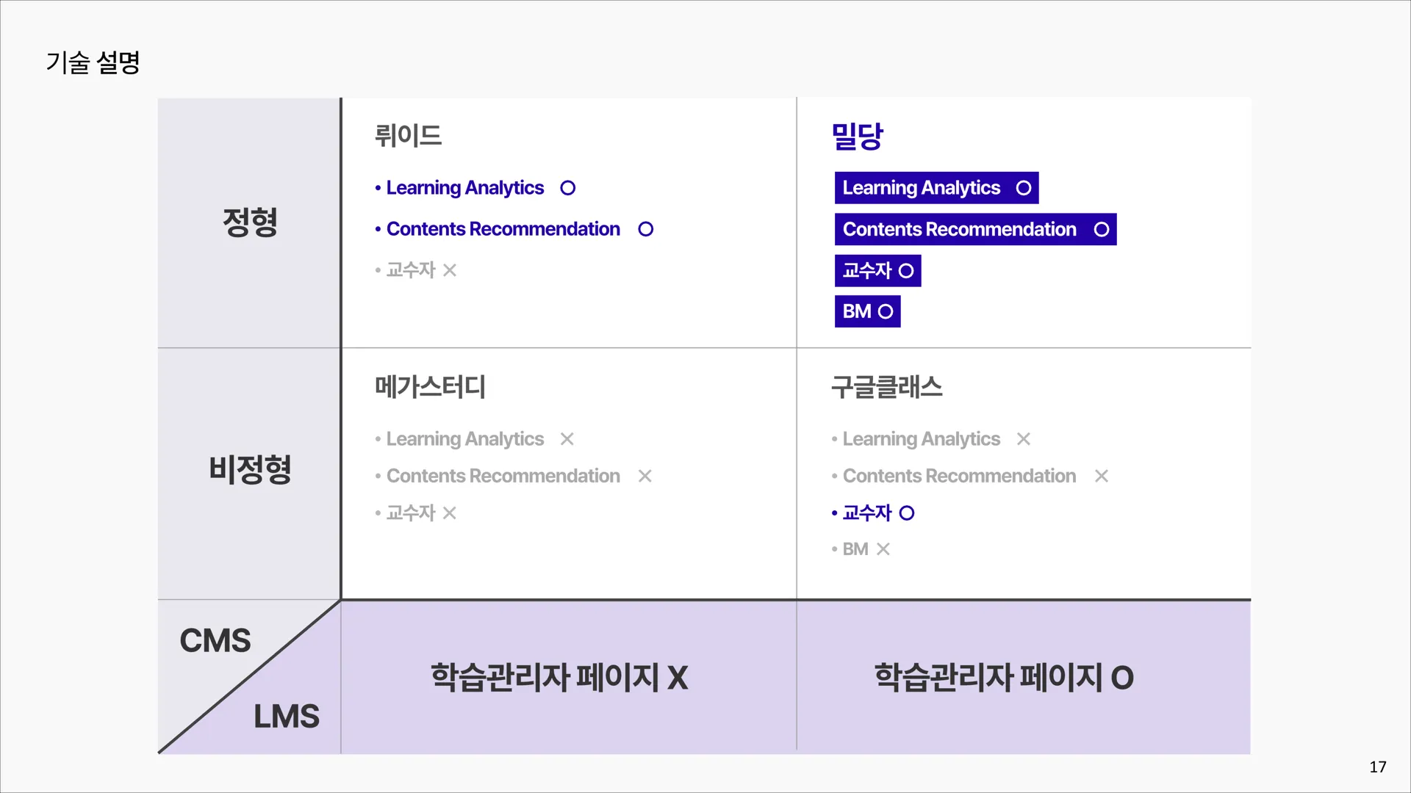Screen dimensions: 1411x793
Task: Click the 정형 row header cell
Action: 249,222
